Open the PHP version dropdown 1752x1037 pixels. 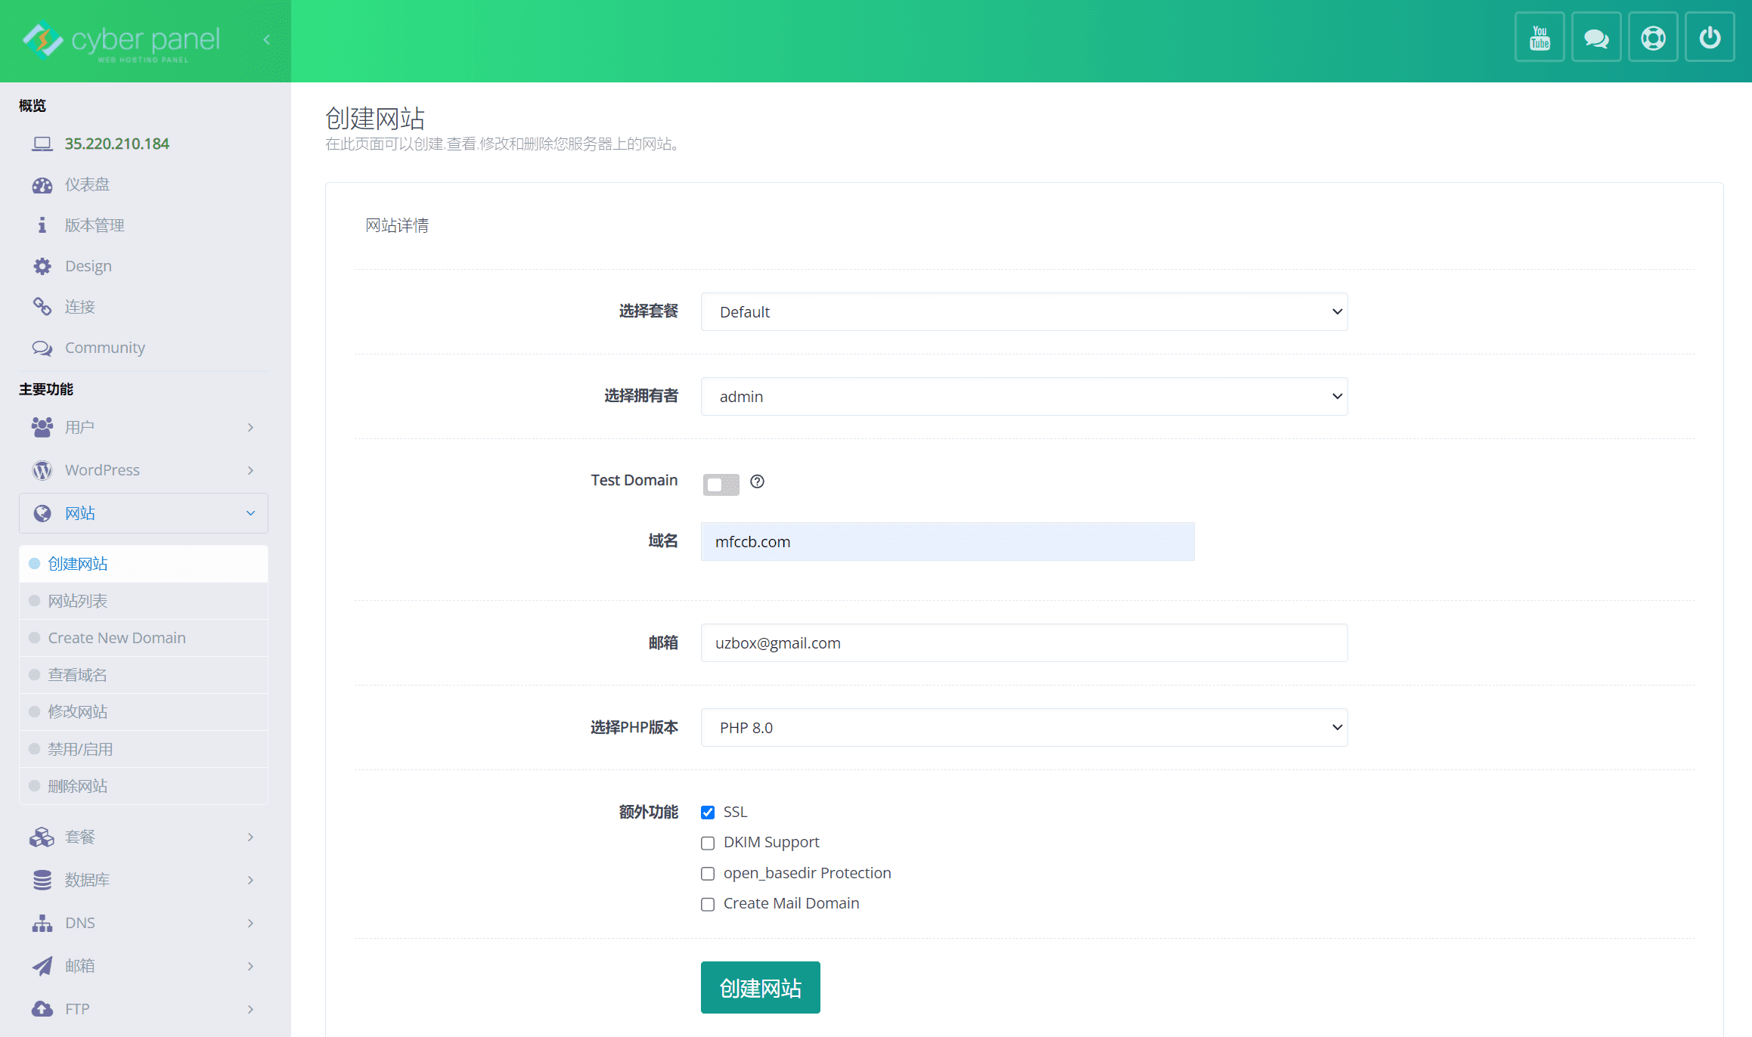point(1024,727)
